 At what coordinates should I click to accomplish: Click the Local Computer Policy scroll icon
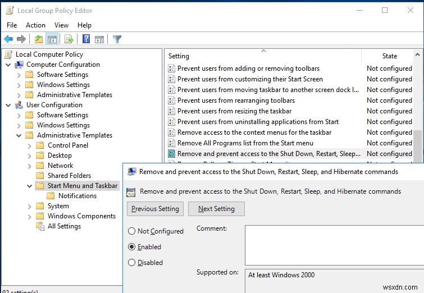[x=8, y=54]
